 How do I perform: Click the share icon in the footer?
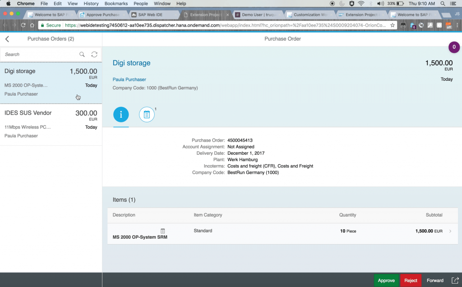pyautogui.click(x=455, y=280)
